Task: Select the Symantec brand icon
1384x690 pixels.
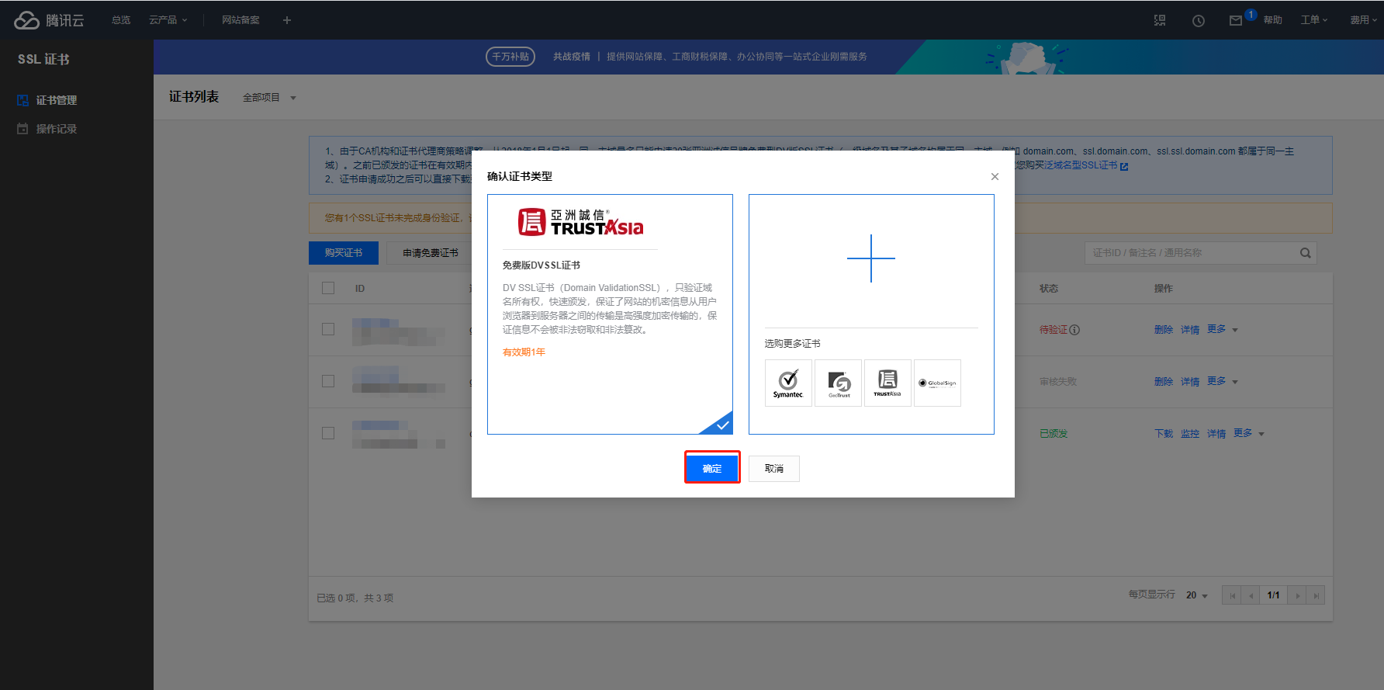Action: tap(788, 383)
